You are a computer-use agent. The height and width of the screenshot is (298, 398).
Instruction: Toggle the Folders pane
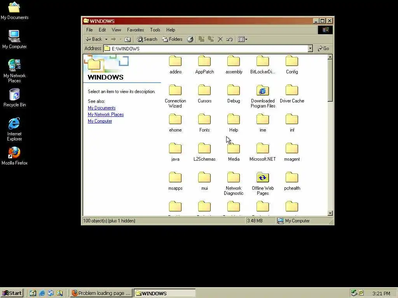[x=172, y=39]
